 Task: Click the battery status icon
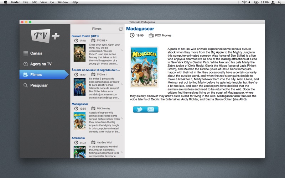(256, 2)
